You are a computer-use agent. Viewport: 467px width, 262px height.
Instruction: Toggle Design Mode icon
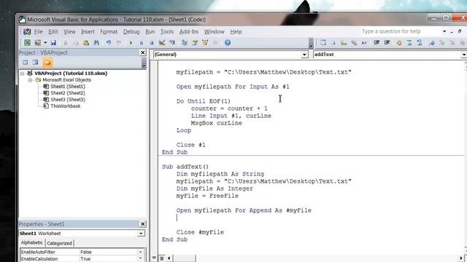click(162, 43)
